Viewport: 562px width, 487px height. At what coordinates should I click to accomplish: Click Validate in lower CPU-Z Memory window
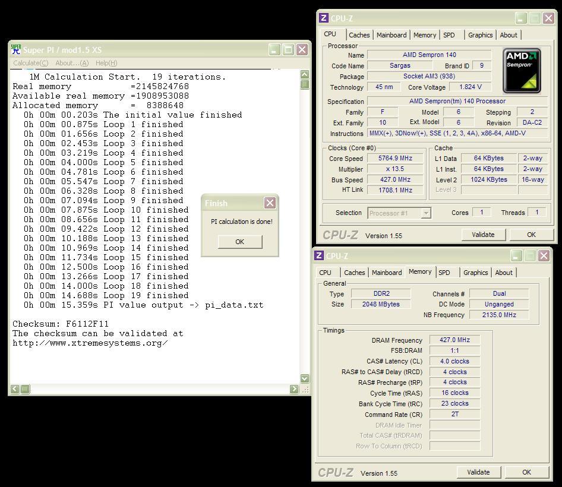478,472
